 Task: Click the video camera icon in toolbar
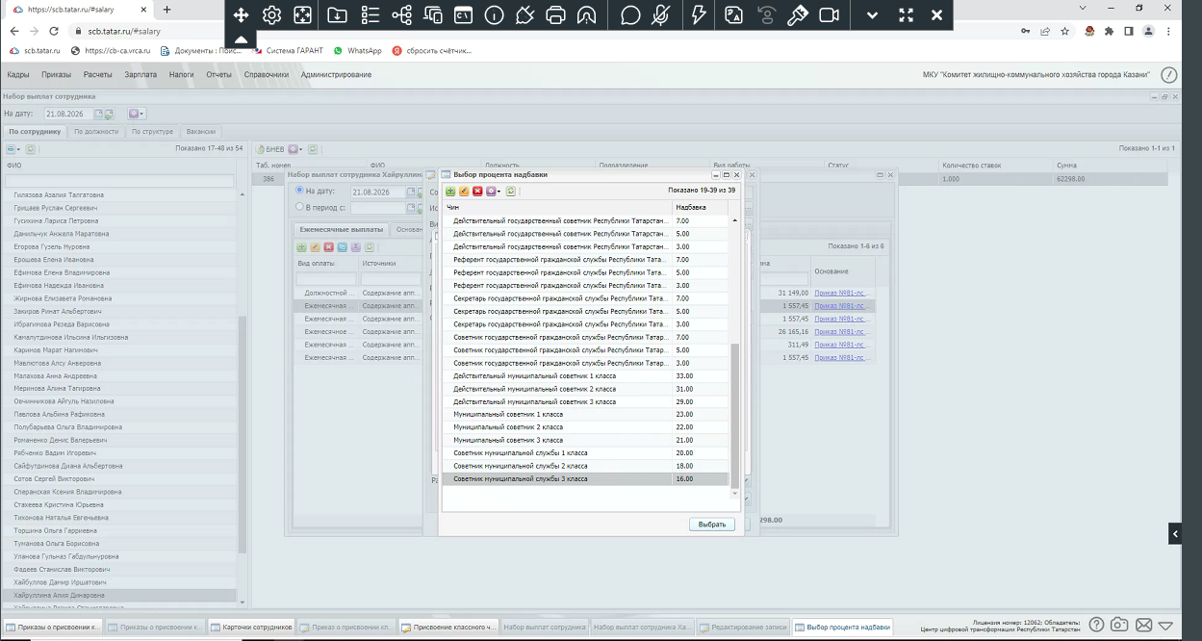[x=829, y=15]
